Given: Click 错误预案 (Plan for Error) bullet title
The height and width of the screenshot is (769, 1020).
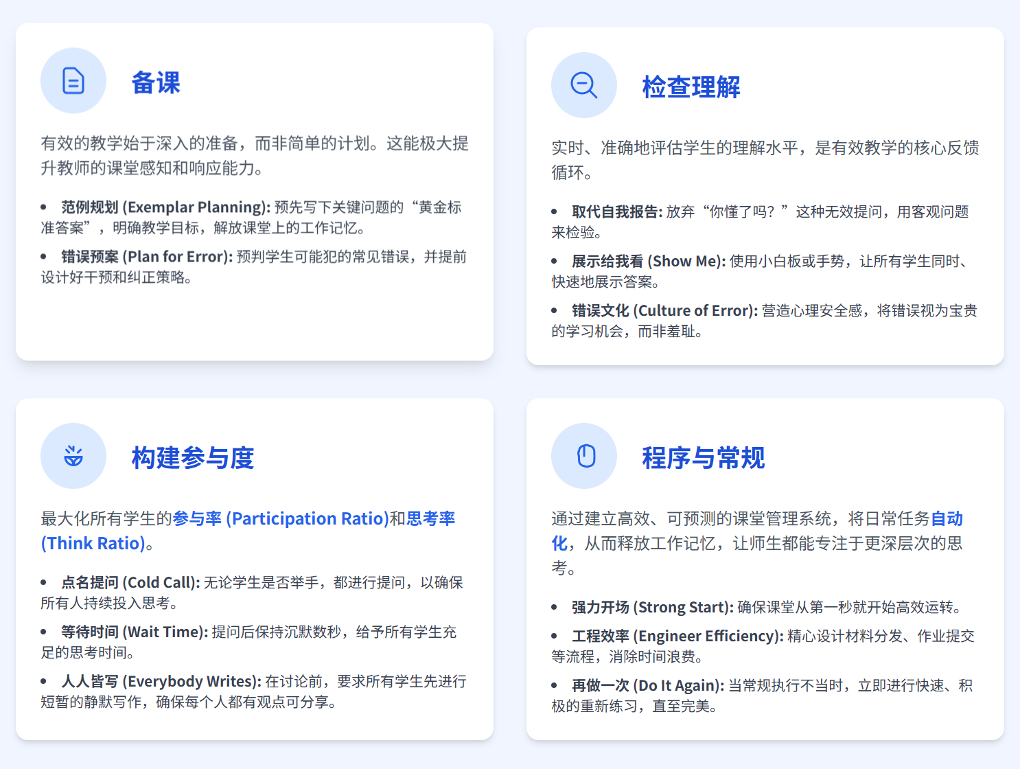Looking at the screenshot, I should point(147,257).
